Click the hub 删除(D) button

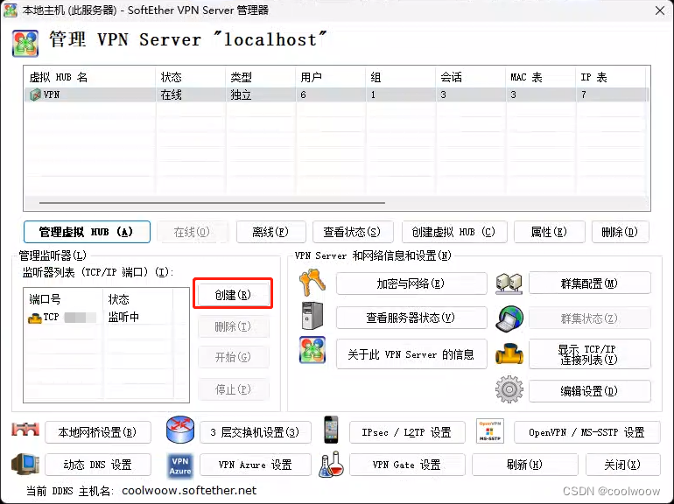pos(621,232)
